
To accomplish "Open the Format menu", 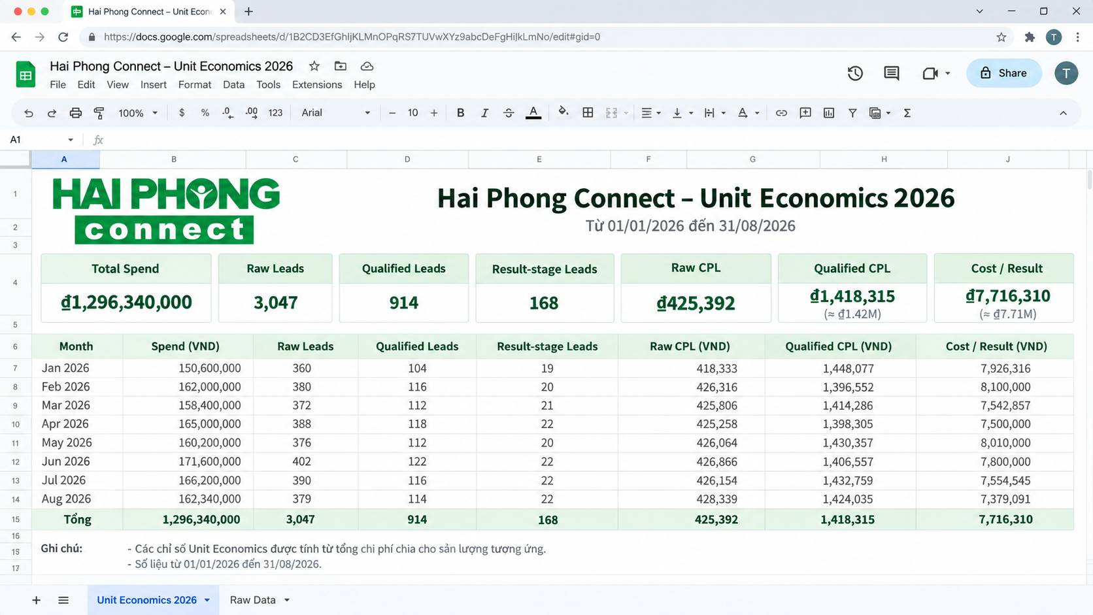I will pos(195,85).
